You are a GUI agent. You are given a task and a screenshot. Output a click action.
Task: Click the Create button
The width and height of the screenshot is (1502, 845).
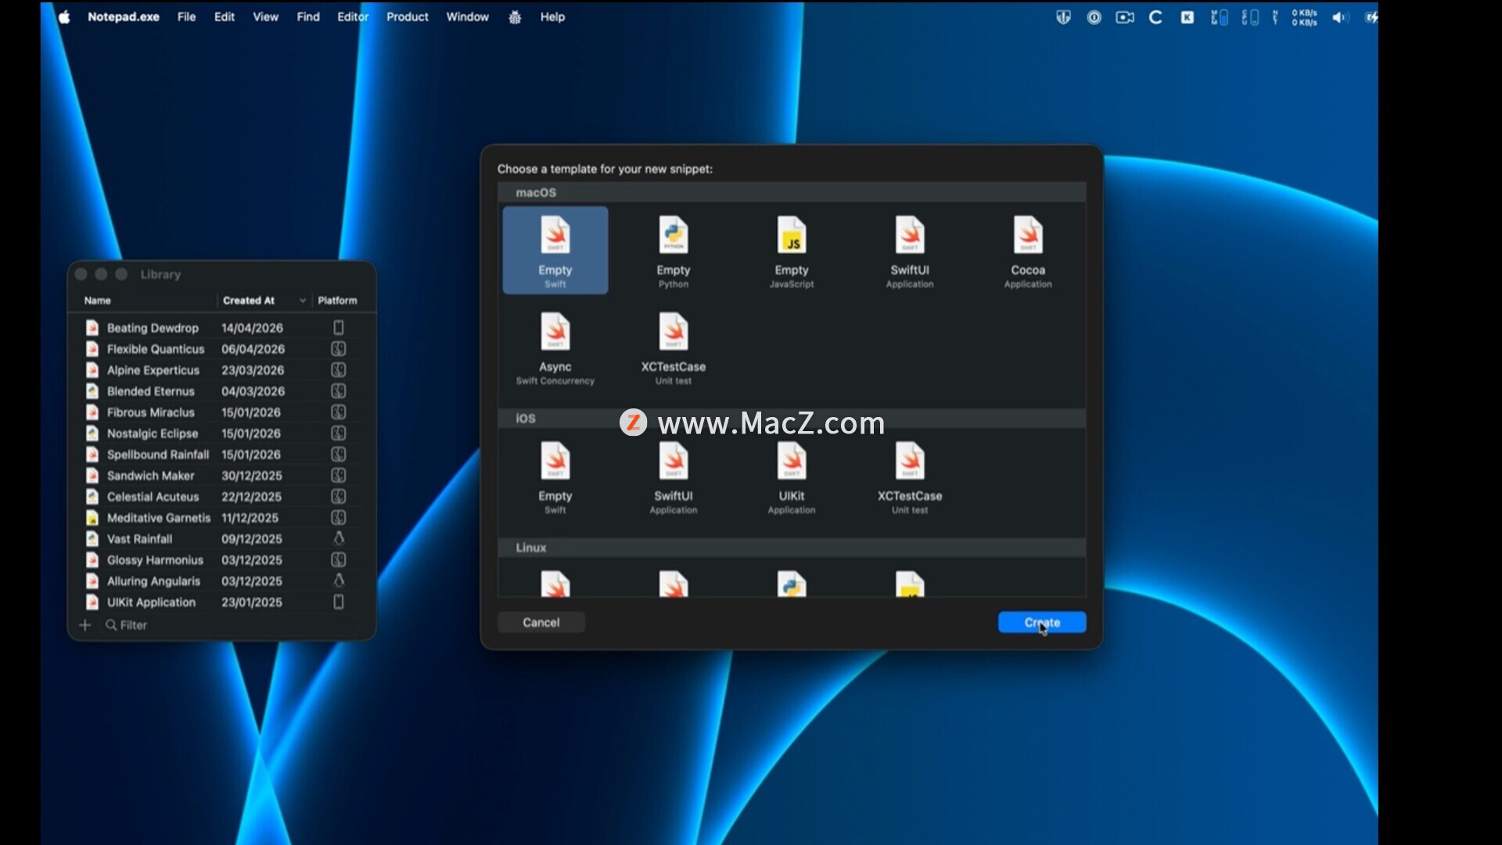point(1042,622)
